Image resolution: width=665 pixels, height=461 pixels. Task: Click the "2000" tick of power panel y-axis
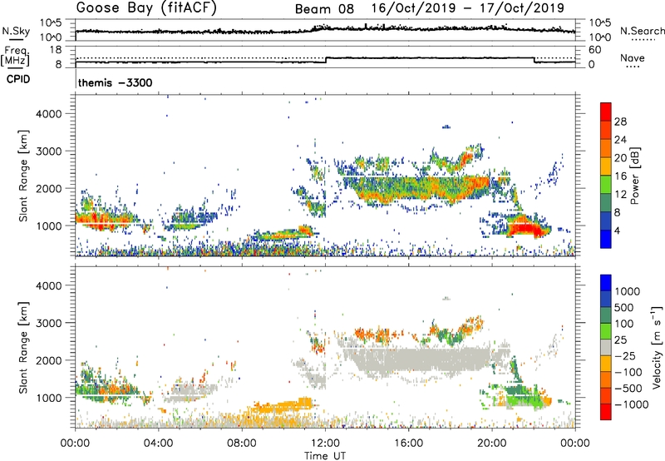(48, 188)
